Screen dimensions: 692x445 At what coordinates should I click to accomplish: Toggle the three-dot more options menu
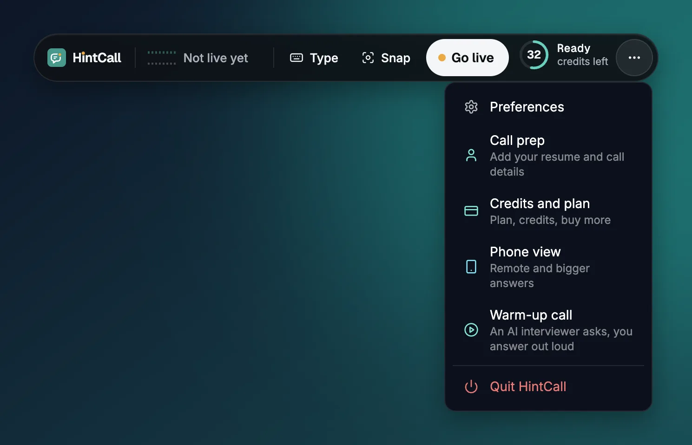click(634, 58)
